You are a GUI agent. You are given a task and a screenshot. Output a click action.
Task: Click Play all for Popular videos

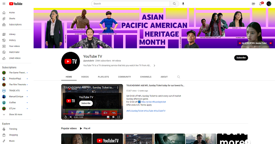point(85,128)
